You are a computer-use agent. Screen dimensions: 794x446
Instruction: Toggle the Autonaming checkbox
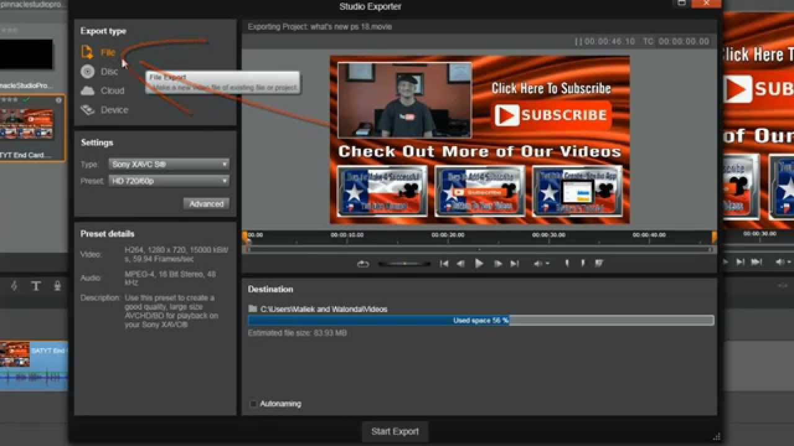(253, 404)
